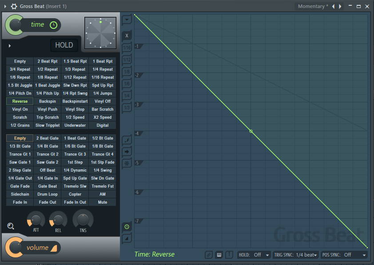
Task: Pick the Empty time preset slot
Action: tap(20, 61)
